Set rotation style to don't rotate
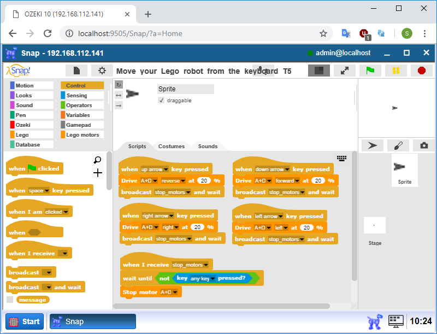This screenshot has width=437, height=334. click(119, 106)
